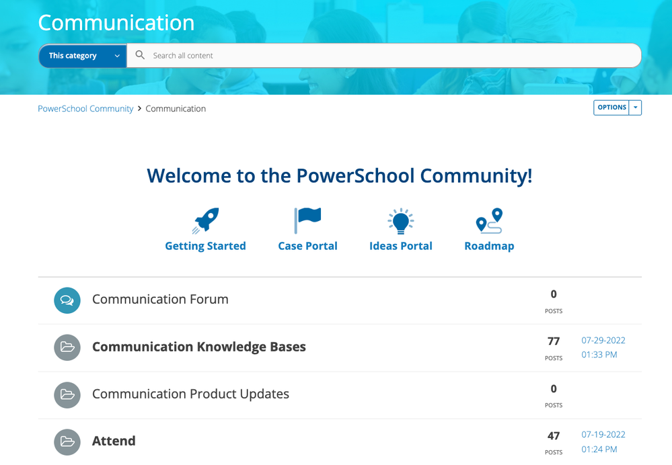Open the Roadmap map pins icon
Screen dimensions: 672x465
tap(489, 220)
